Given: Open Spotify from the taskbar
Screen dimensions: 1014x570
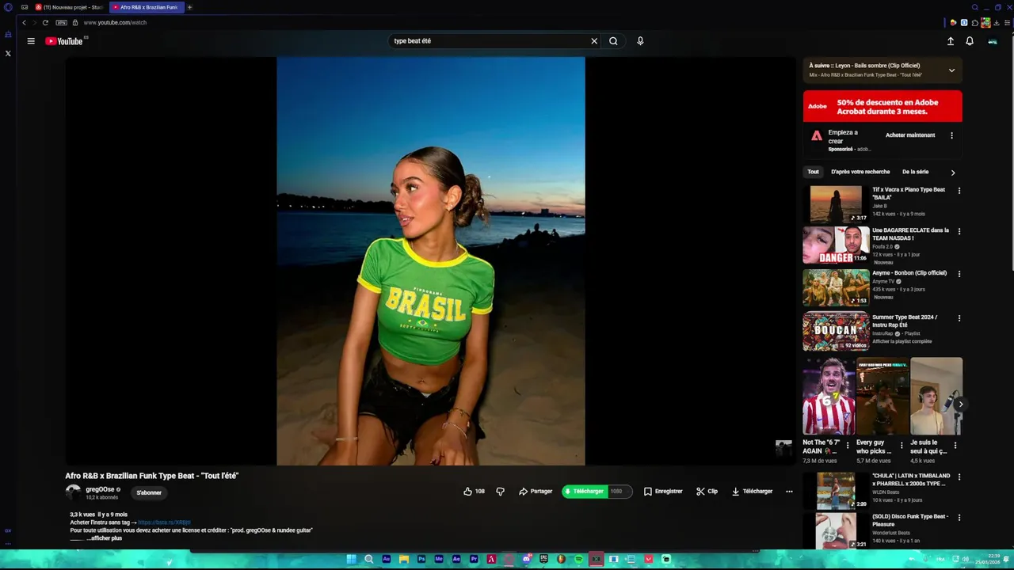Looking at the screenshot, I should (578, 559).
